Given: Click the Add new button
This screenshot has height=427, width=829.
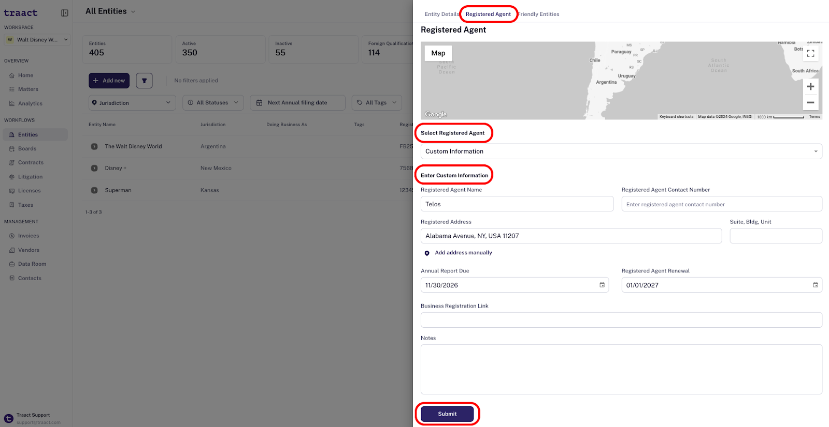Looking at the screenshot, I should coord(109,81).
